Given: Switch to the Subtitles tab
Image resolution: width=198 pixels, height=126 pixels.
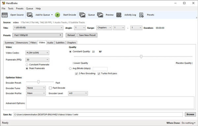Looking at the screenshot, I should [60, 43].
